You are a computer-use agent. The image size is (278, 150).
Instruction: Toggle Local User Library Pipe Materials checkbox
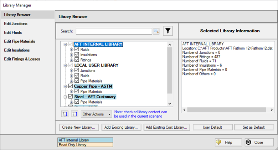(x=77, y=81)
